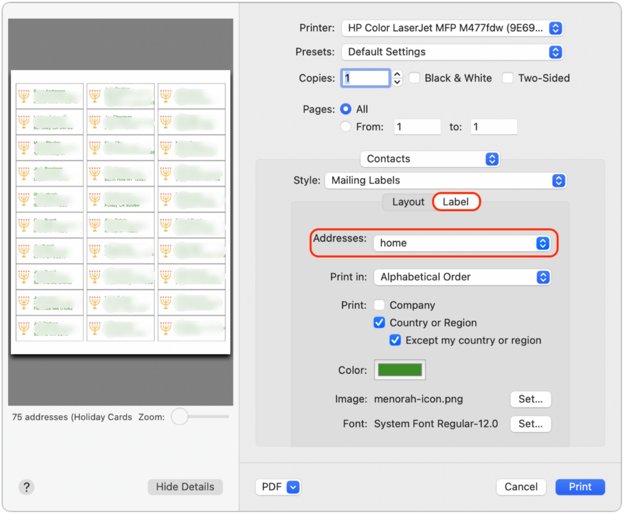Click the Style Mailing Labels arrows icon
Screen dimensions: 624x514
coord(559,180)
